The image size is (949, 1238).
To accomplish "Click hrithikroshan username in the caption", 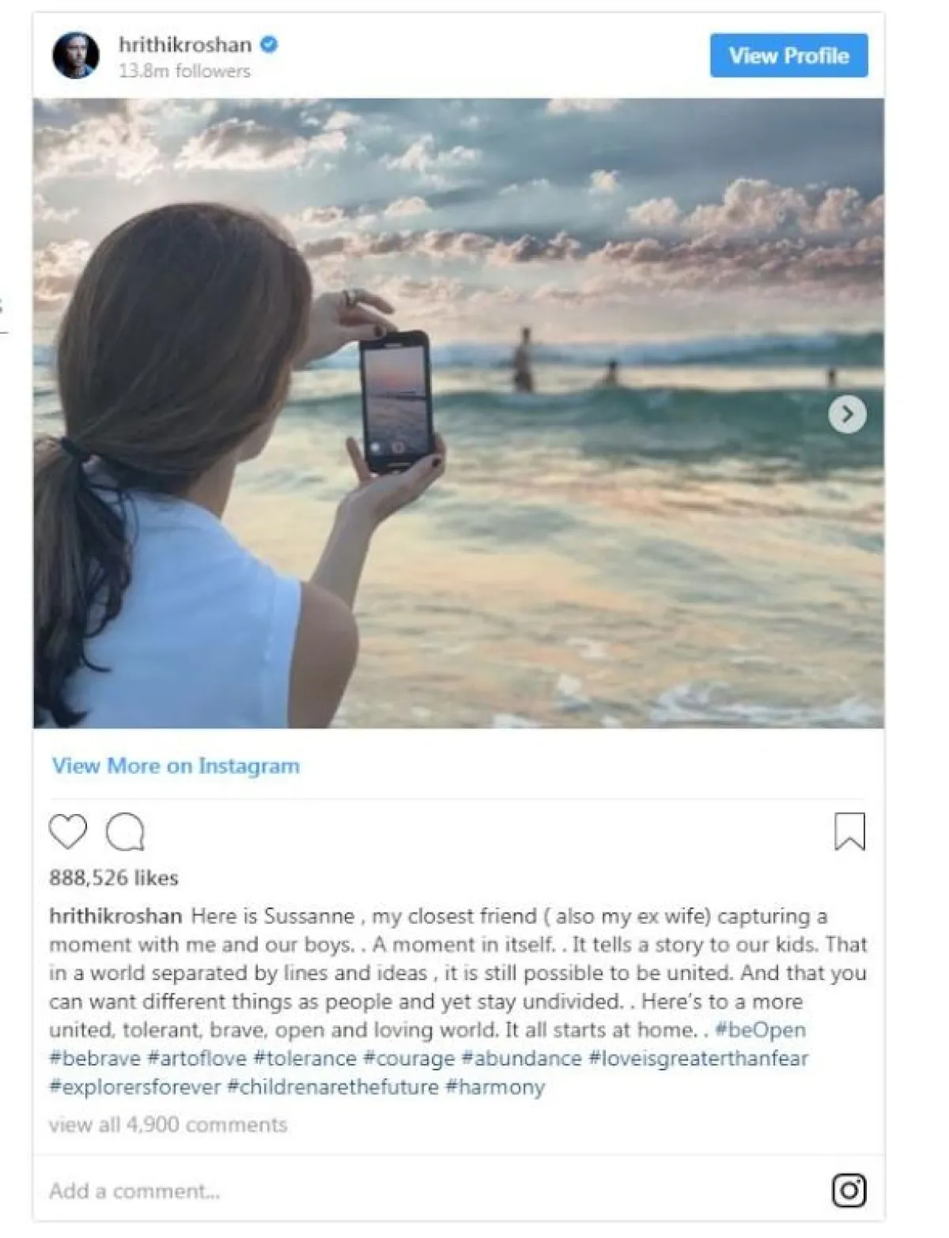I will click(x=115, y=916).
